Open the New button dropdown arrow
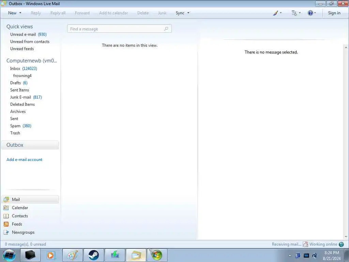 click(x=20, y=13)
